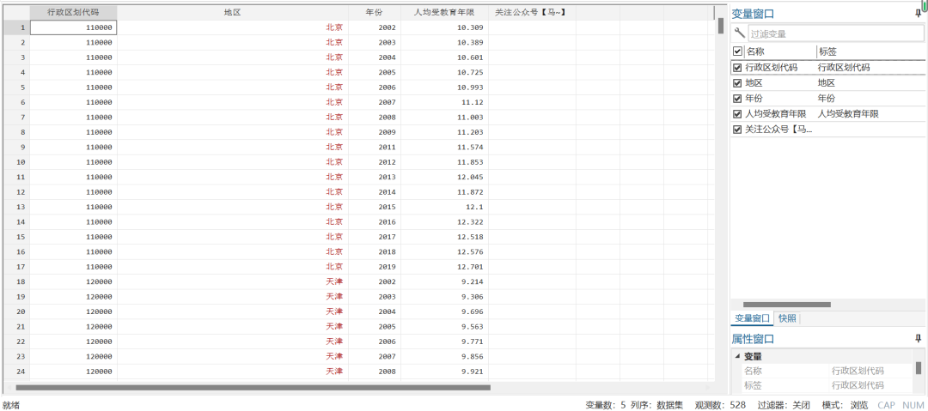Select the 行政区划代码 column header
This screenshot has height=411, width=928.
pos(73,12)
